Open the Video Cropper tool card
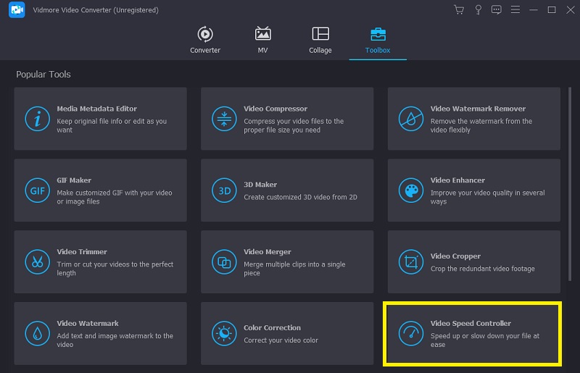Screen dimensions: 580x373 [x=473, y=261]
